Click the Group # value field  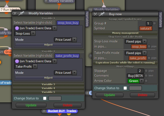(149, 24)
